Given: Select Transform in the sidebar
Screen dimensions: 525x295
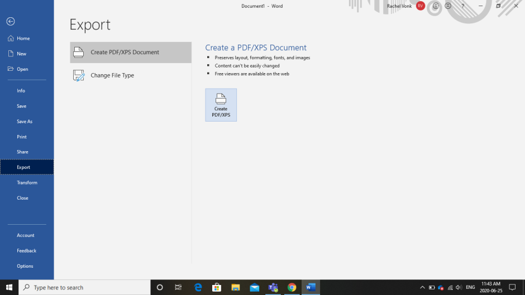Looking at the screenshot, I should point(27,183).
